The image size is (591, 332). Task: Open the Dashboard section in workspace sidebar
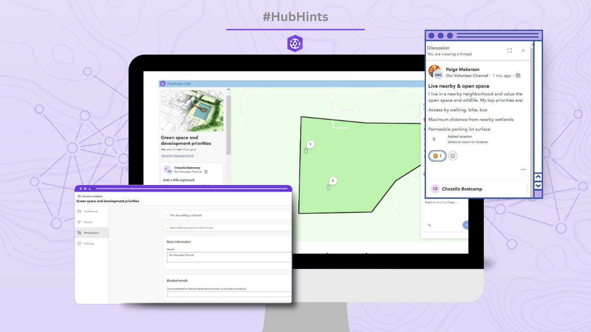click(92, 211)
